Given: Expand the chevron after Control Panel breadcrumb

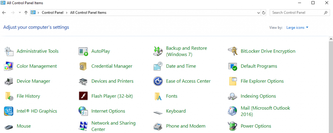Looking at the screenshot, I should 67,13.
